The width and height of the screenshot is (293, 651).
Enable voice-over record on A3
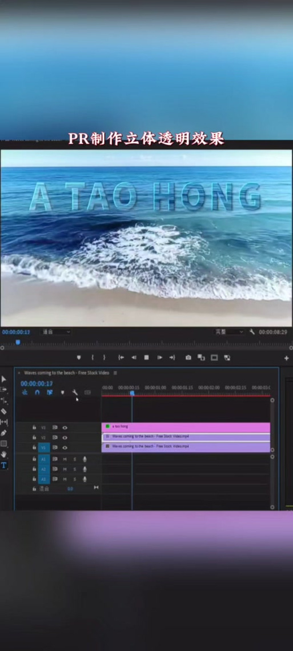point(85,479)
